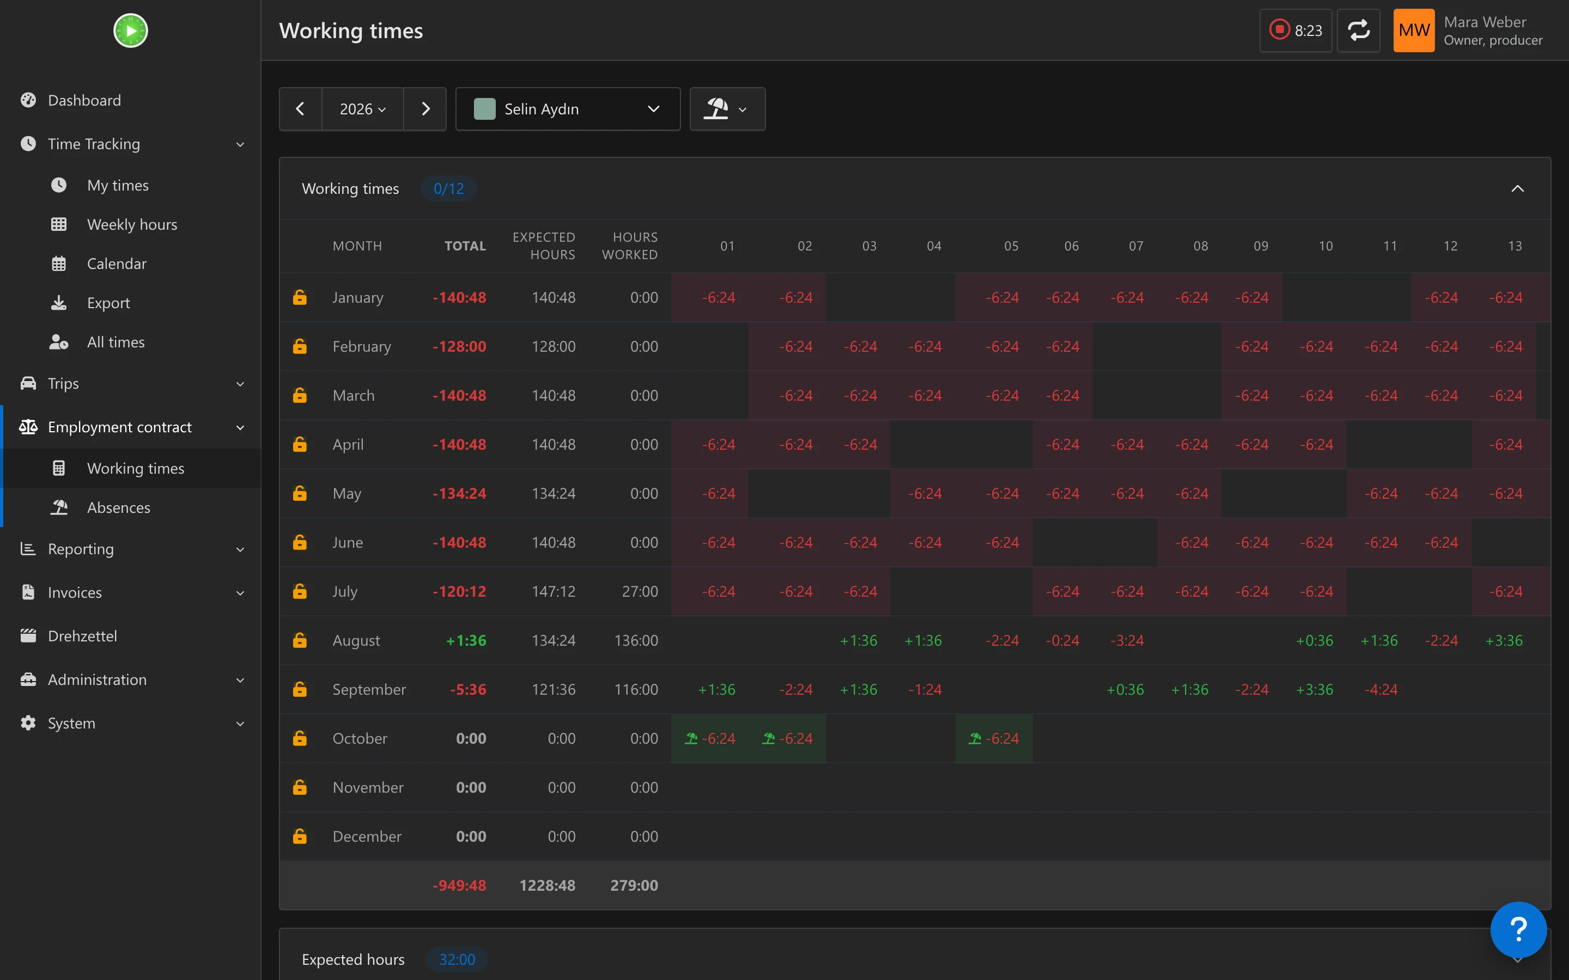Toggle the December lock icon
Image resolution: width=1569 pixels, height=980 pixels.
tap(300, 836)
